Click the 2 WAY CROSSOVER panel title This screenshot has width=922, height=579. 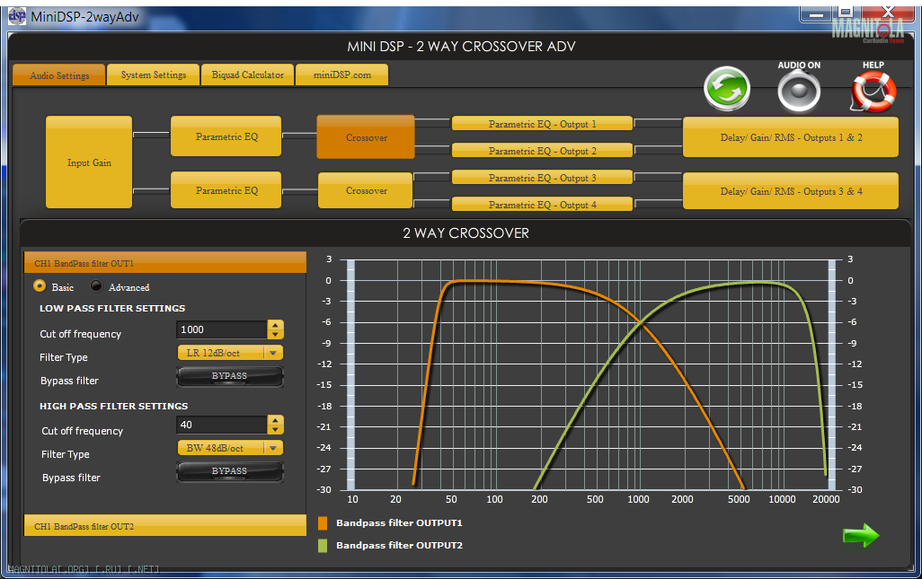[465, 233]
